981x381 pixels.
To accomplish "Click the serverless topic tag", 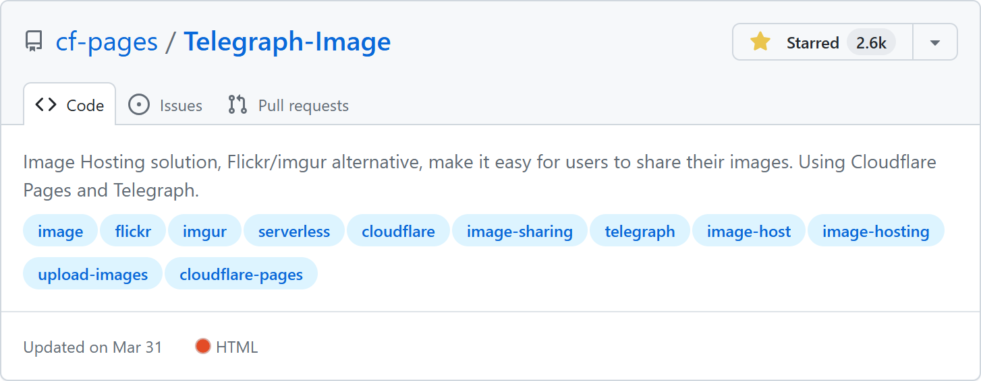I will pyautogui.click(x=294, y=232).
